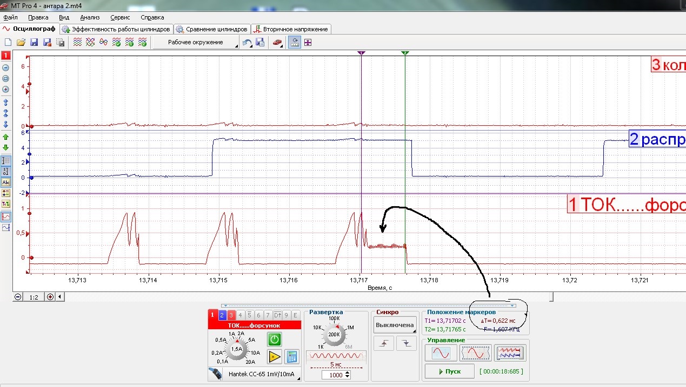This screenshot has width=686, height=387.
Task: Toggle the green channel power button
Action: coord(275,340)
